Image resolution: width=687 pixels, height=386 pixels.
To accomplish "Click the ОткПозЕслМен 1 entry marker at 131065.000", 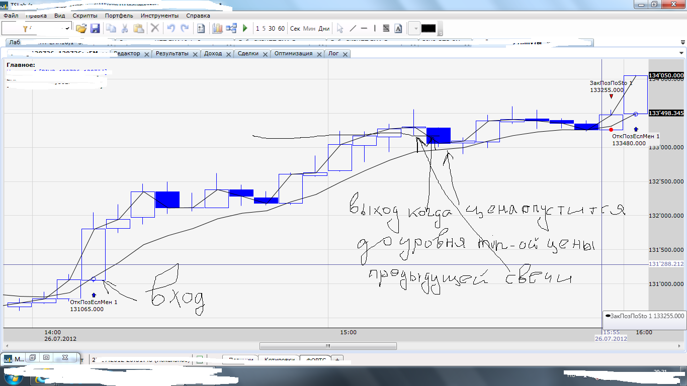I will (x=94, y=295).
